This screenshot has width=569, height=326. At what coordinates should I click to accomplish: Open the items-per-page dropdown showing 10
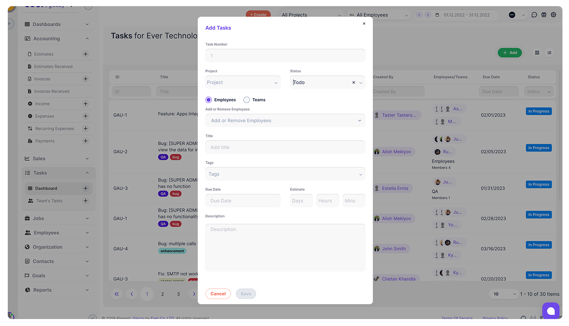click(x=504, y=294)
